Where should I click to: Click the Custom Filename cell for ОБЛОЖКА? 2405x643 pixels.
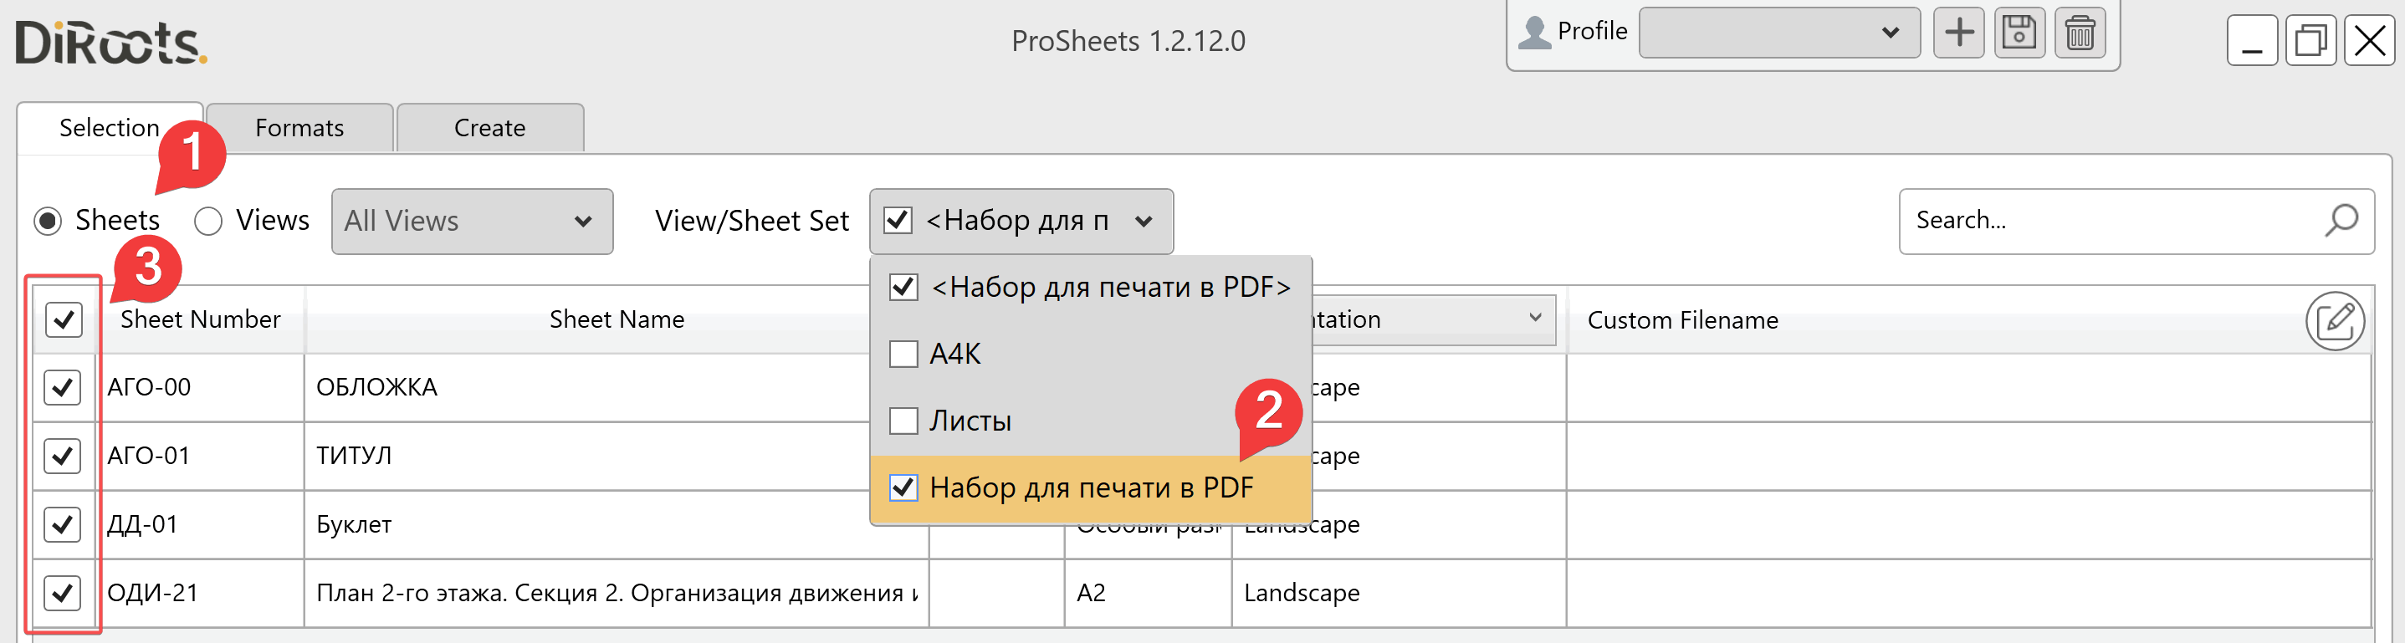tap(1968, 387)
